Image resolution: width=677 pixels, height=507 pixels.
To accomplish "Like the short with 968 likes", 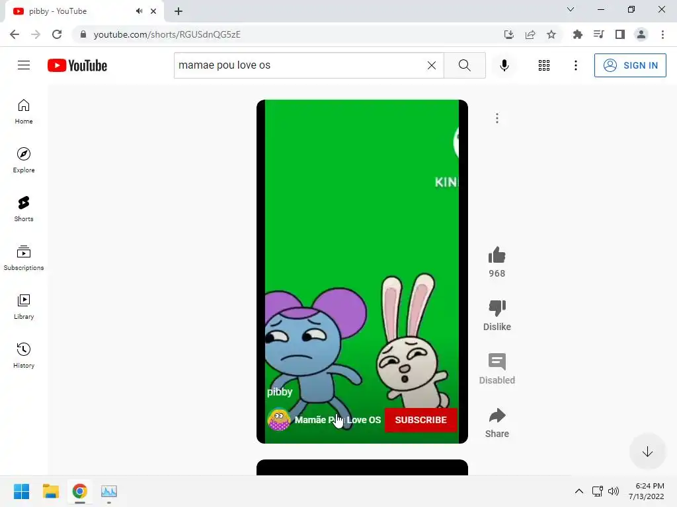I will pos(497,255).
